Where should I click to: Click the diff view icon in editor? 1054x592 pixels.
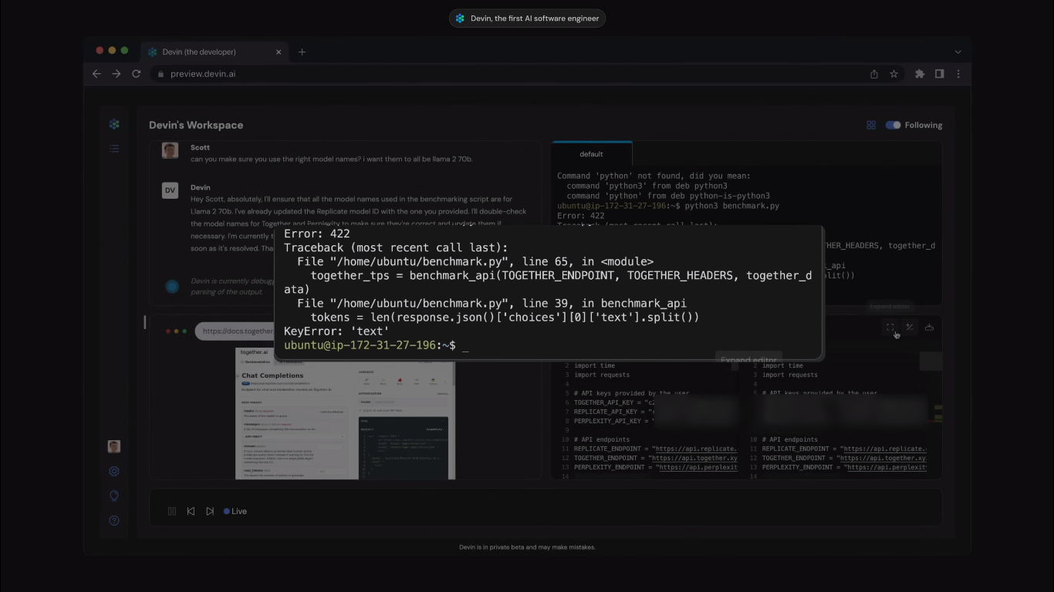tap(910, 327)
